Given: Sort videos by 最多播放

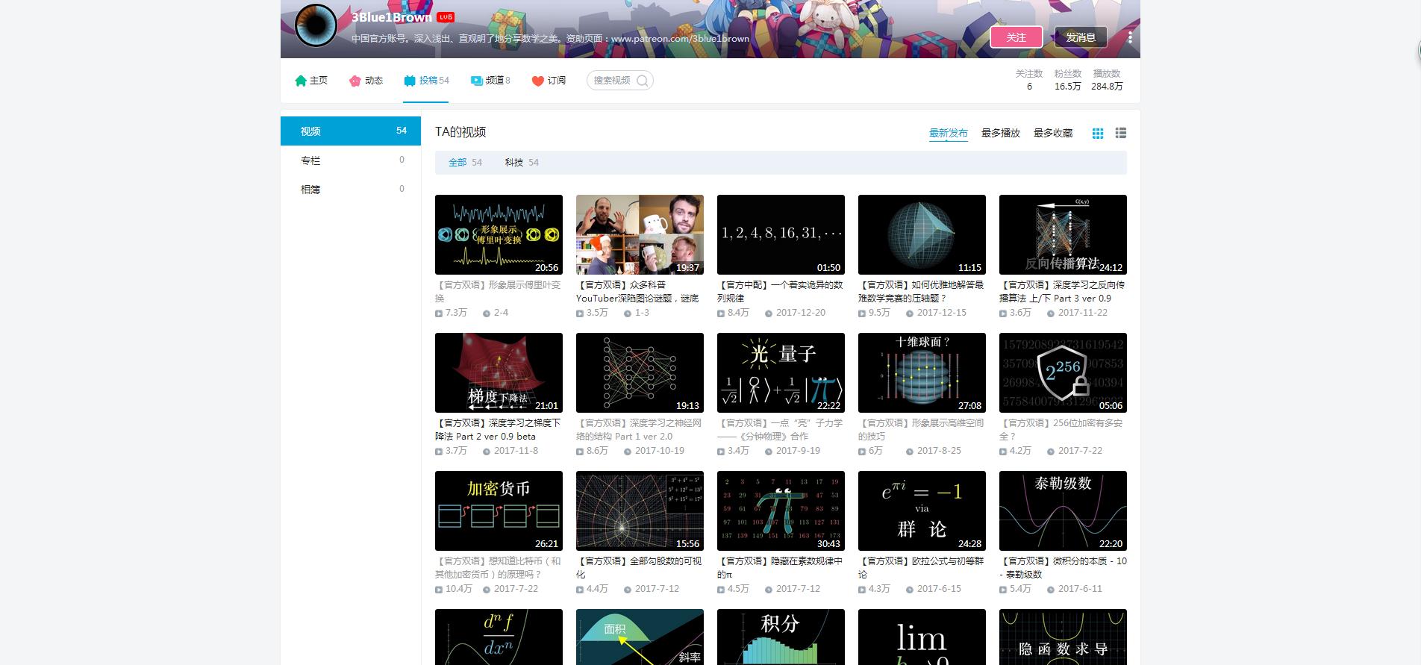Looking at the screenshot, I should point(1001,133).
